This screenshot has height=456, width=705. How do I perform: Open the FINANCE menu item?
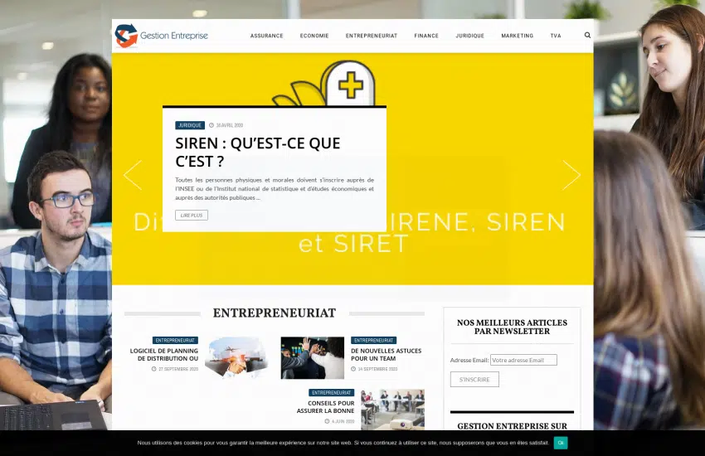[426, 36]
